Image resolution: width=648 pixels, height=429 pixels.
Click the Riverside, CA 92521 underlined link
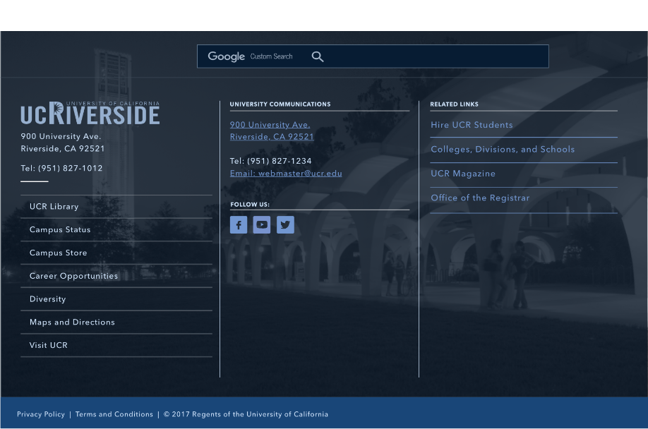pos(272,137)
